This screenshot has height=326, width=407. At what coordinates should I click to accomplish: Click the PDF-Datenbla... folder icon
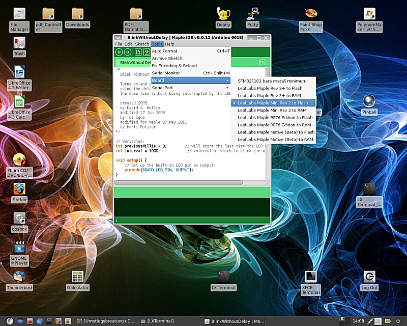136,20
